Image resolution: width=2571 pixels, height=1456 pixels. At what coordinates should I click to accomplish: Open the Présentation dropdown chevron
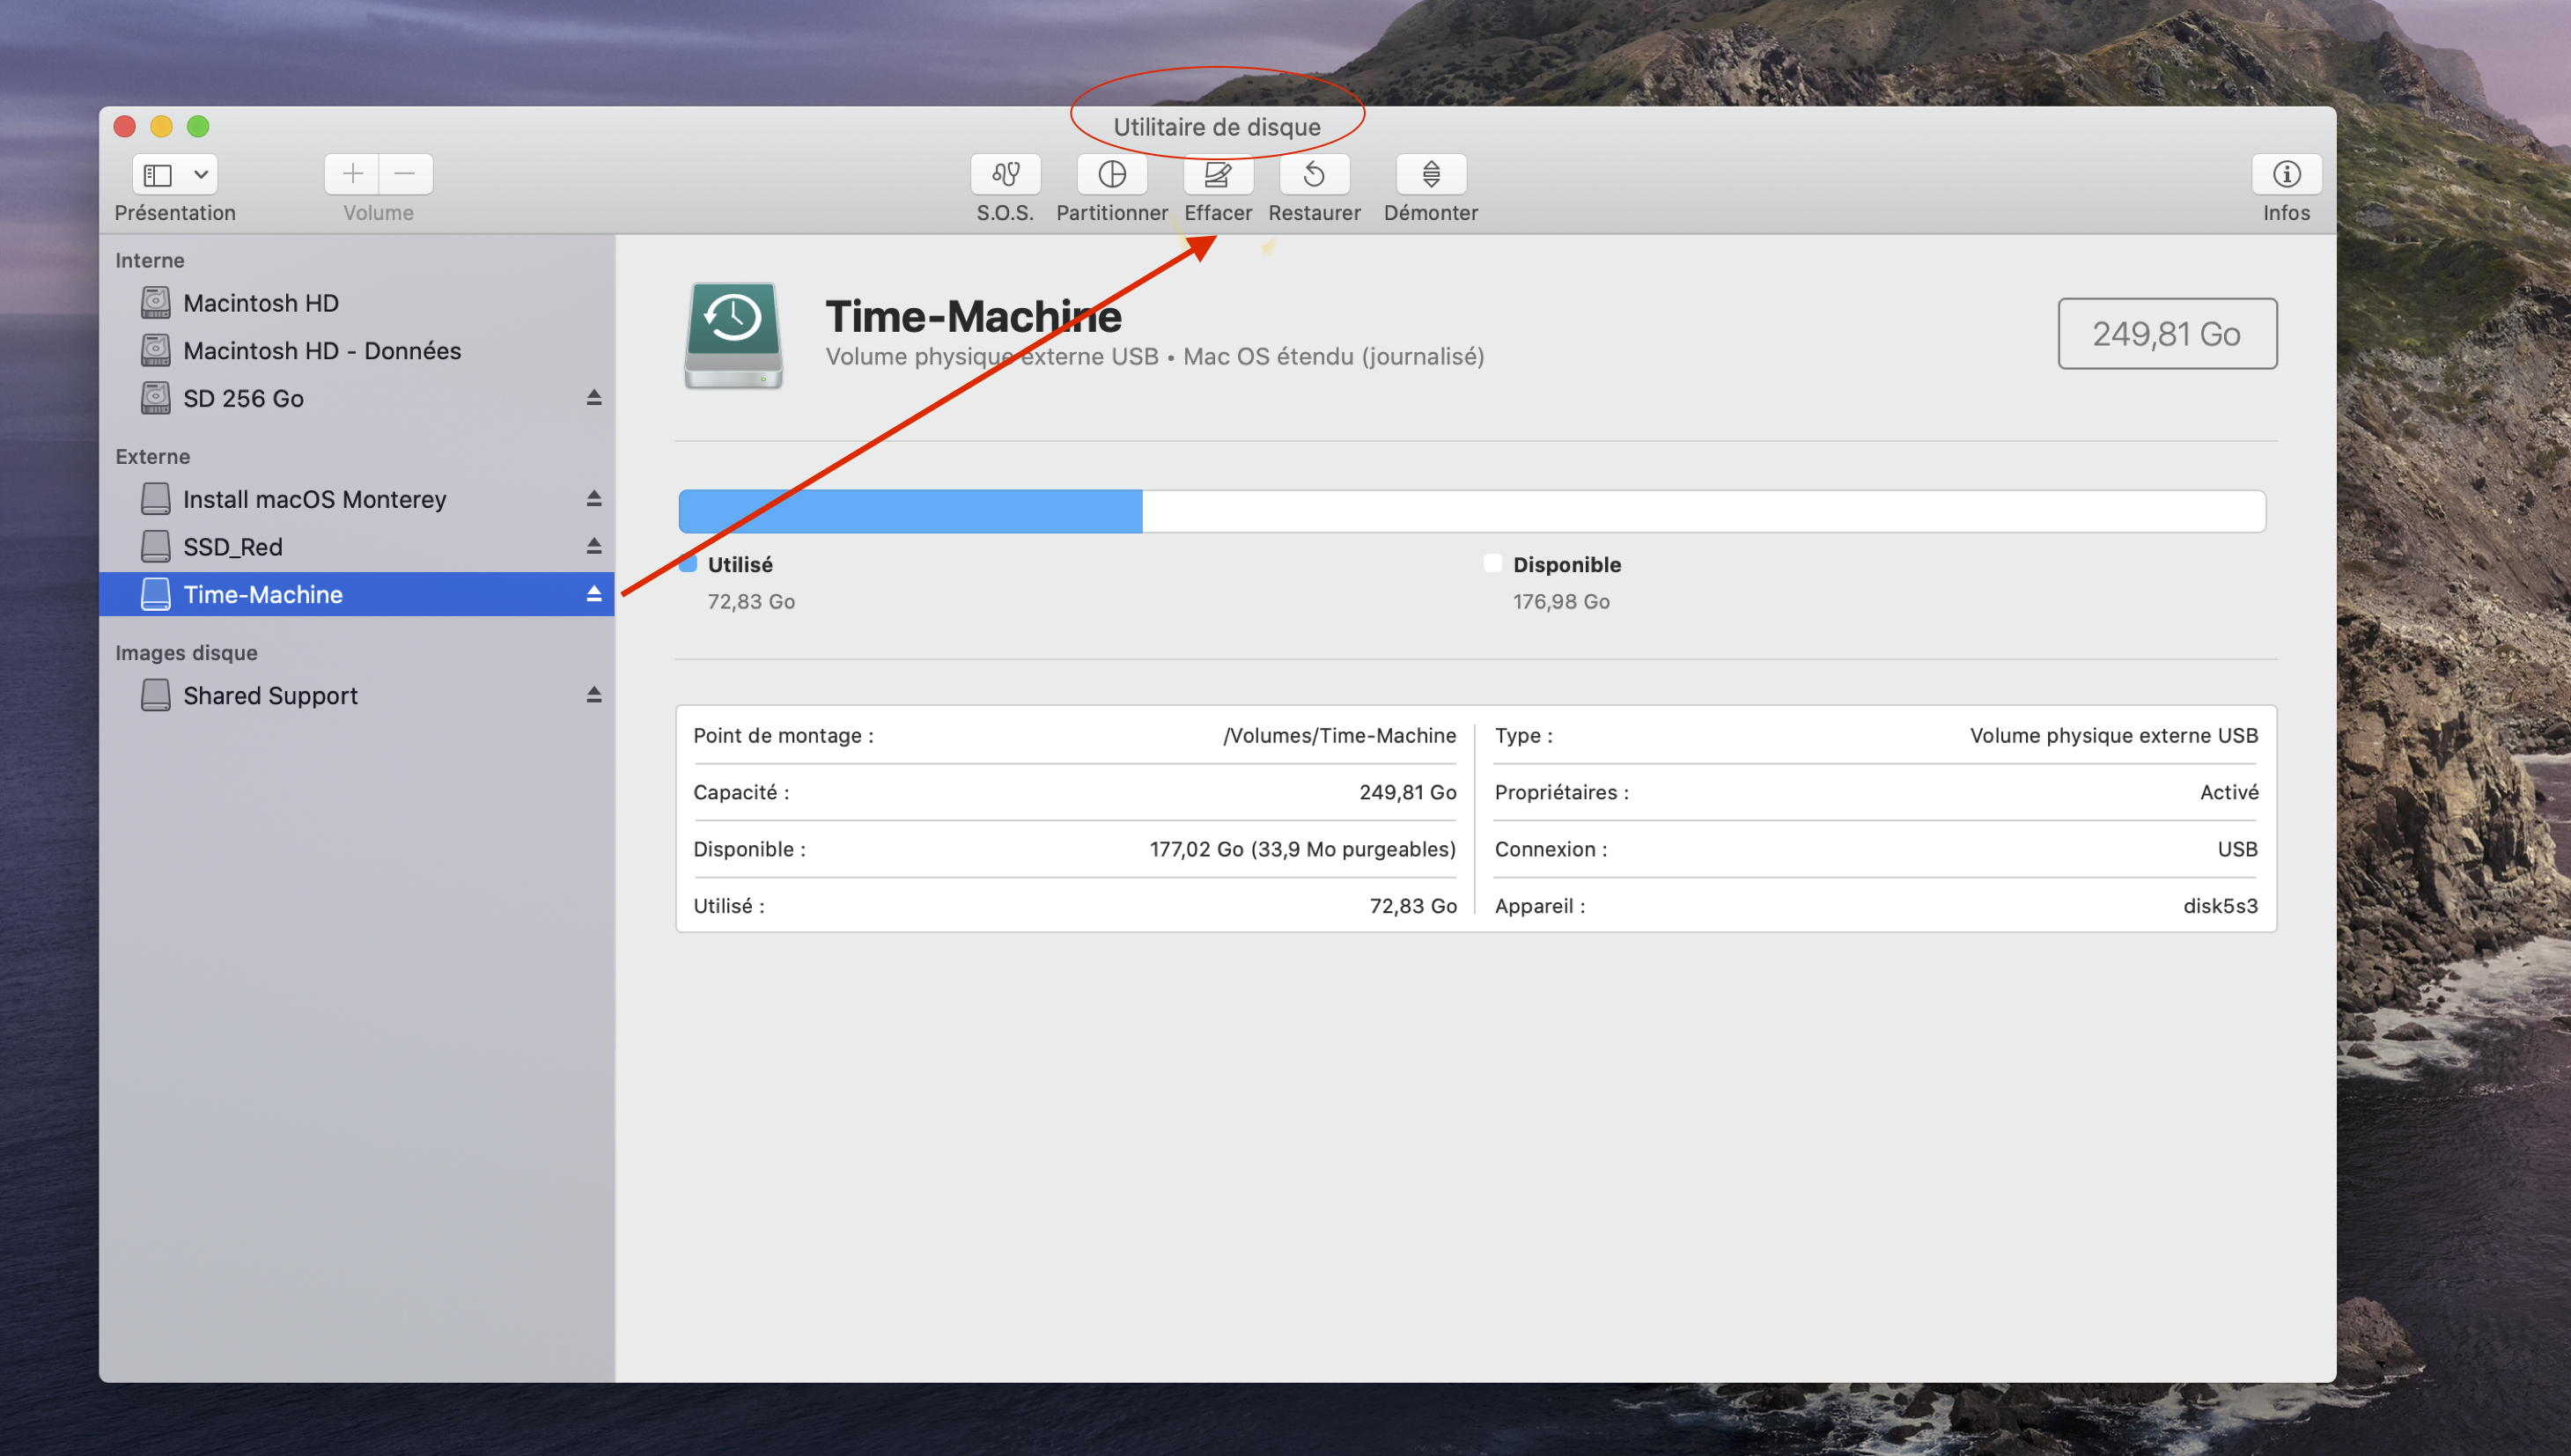click(x=201, y=175)
